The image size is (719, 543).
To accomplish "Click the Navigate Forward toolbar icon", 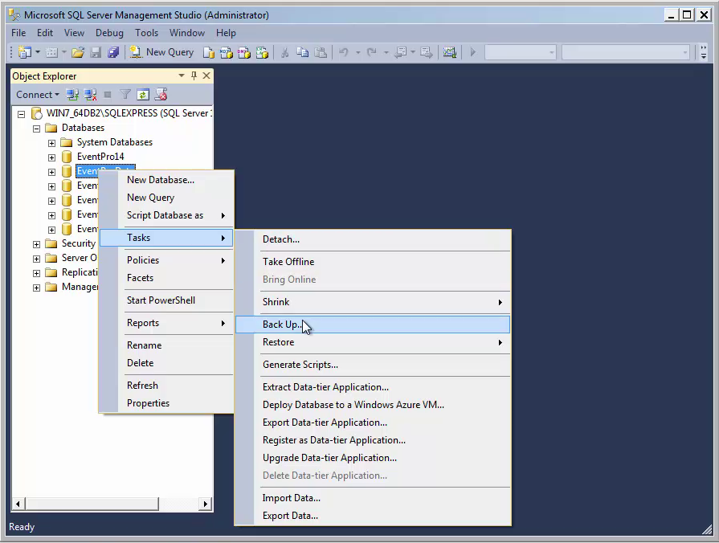I will (426, 52).
